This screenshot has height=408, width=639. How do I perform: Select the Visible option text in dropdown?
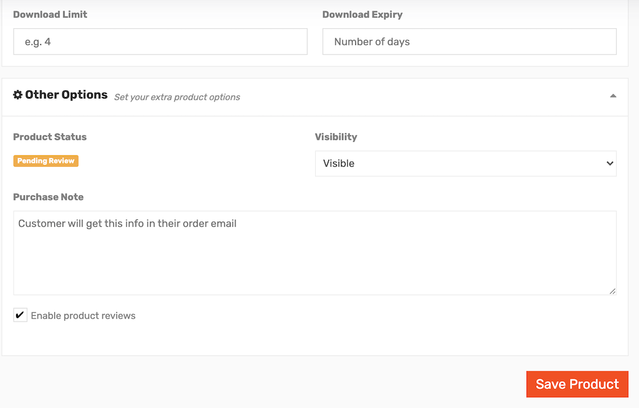pyautogui.click(x=339, y=164)
